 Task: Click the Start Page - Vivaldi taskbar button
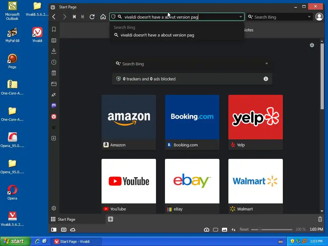pyautogui.click(x=76, y=242)
